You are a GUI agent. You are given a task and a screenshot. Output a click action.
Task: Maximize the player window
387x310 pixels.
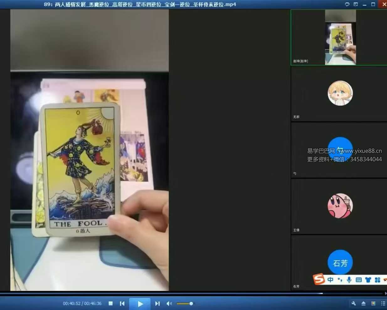point(373,4)
